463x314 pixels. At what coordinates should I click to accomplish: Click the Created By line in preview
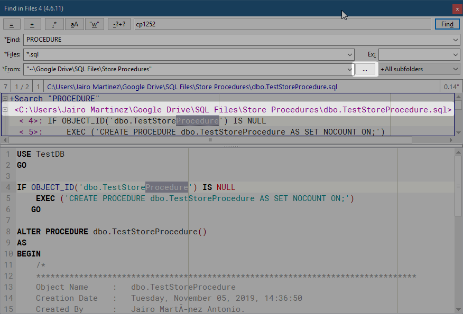(140, 309)
